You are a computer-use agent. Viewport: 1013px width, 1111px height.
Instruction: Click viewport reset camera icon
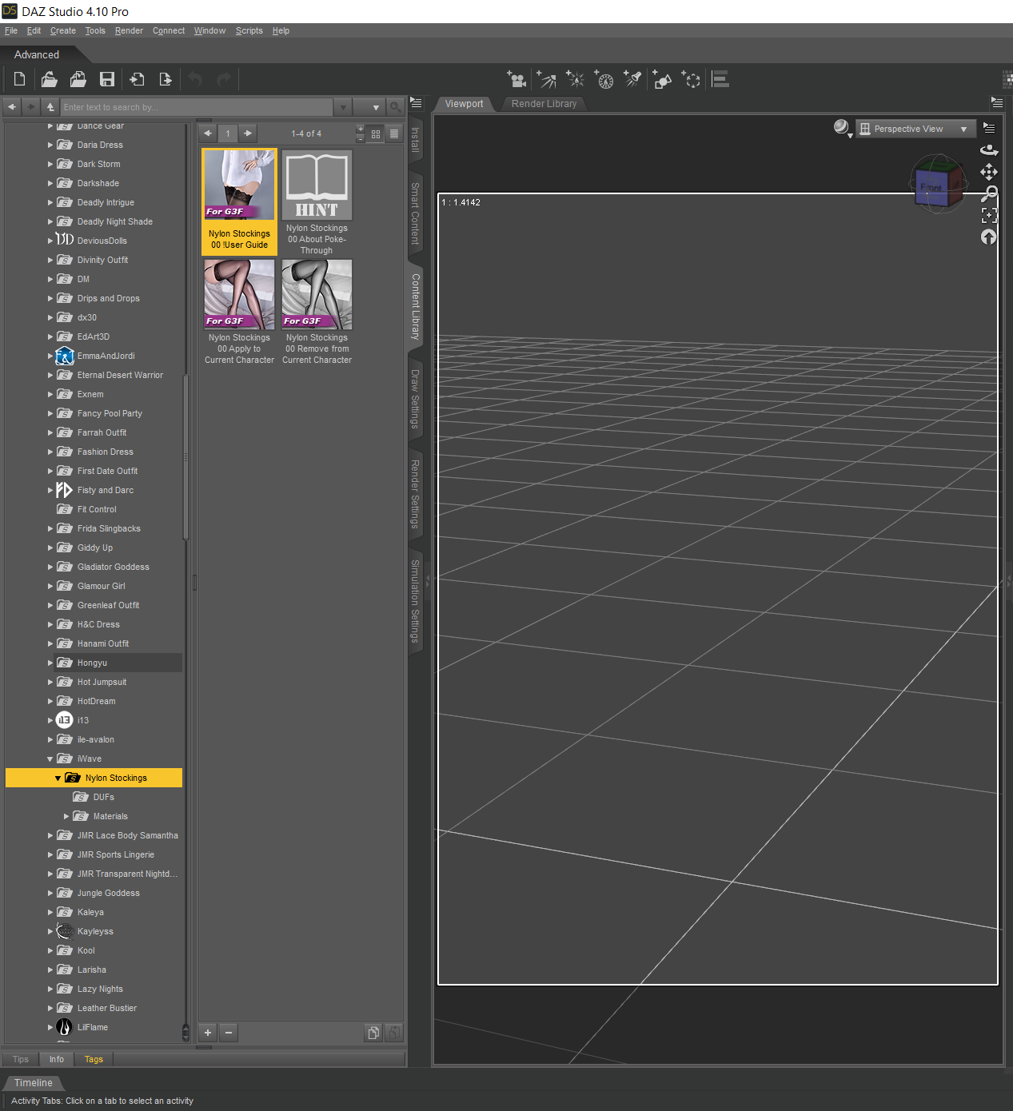989,237
